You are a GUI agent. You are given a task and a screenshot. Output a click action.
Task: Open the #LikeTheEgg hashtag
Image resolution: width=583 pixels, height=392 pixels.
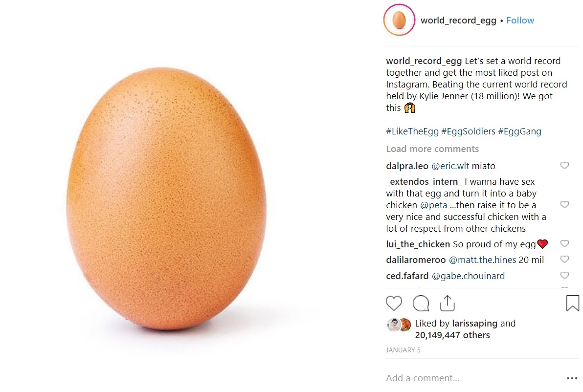(412, 131)
